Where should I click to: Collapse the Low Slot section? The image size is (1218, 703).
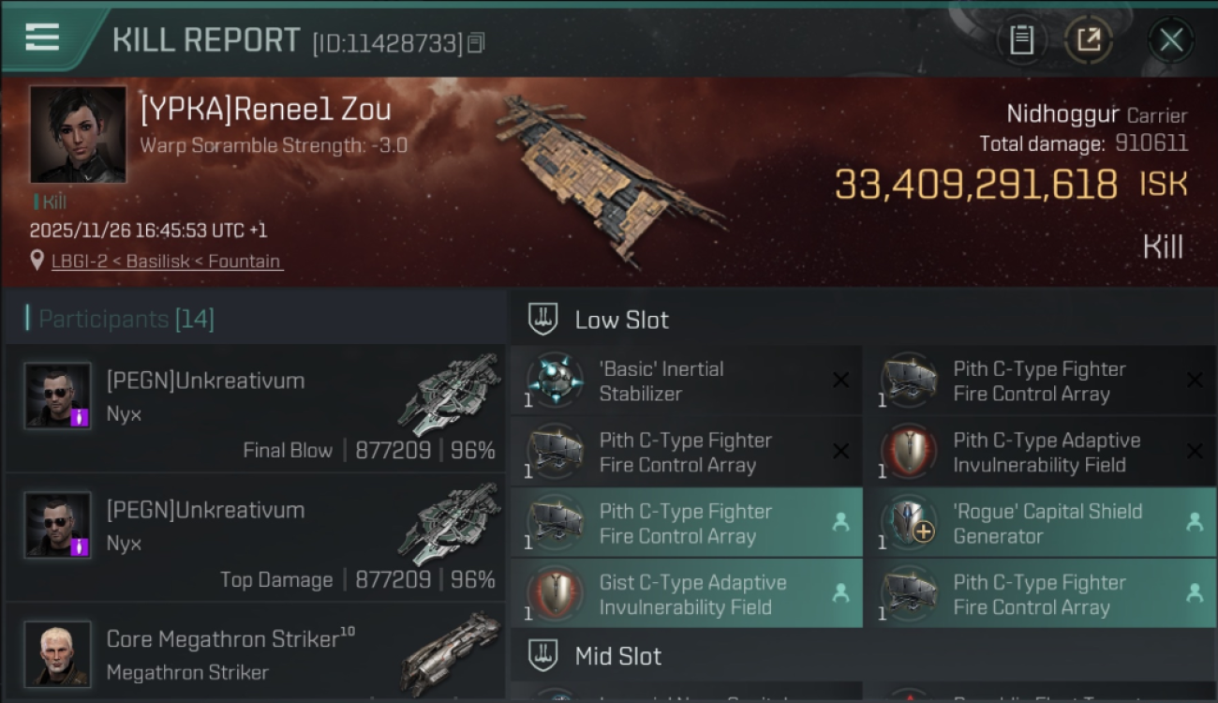click(622, 320)
